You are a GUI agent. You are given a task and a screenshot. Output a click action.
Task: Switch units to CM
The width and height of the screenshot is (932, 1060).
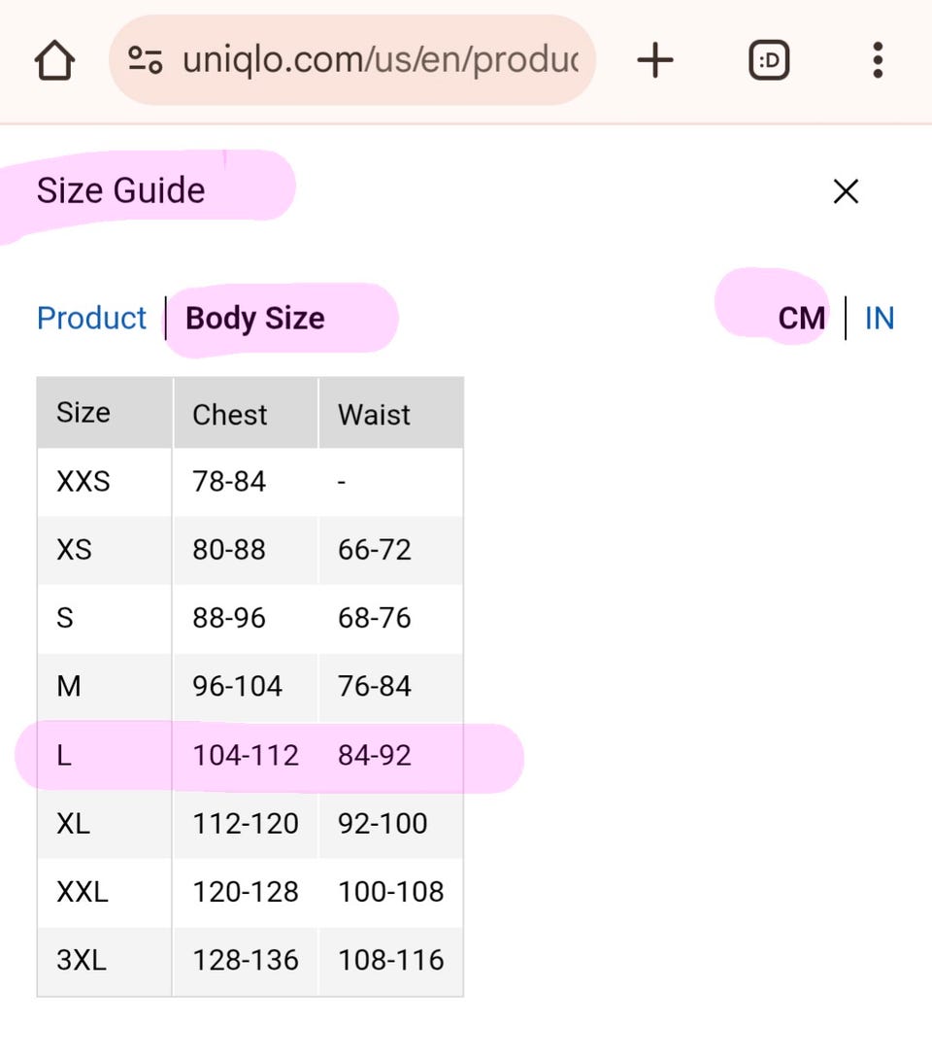click(801, 319)
